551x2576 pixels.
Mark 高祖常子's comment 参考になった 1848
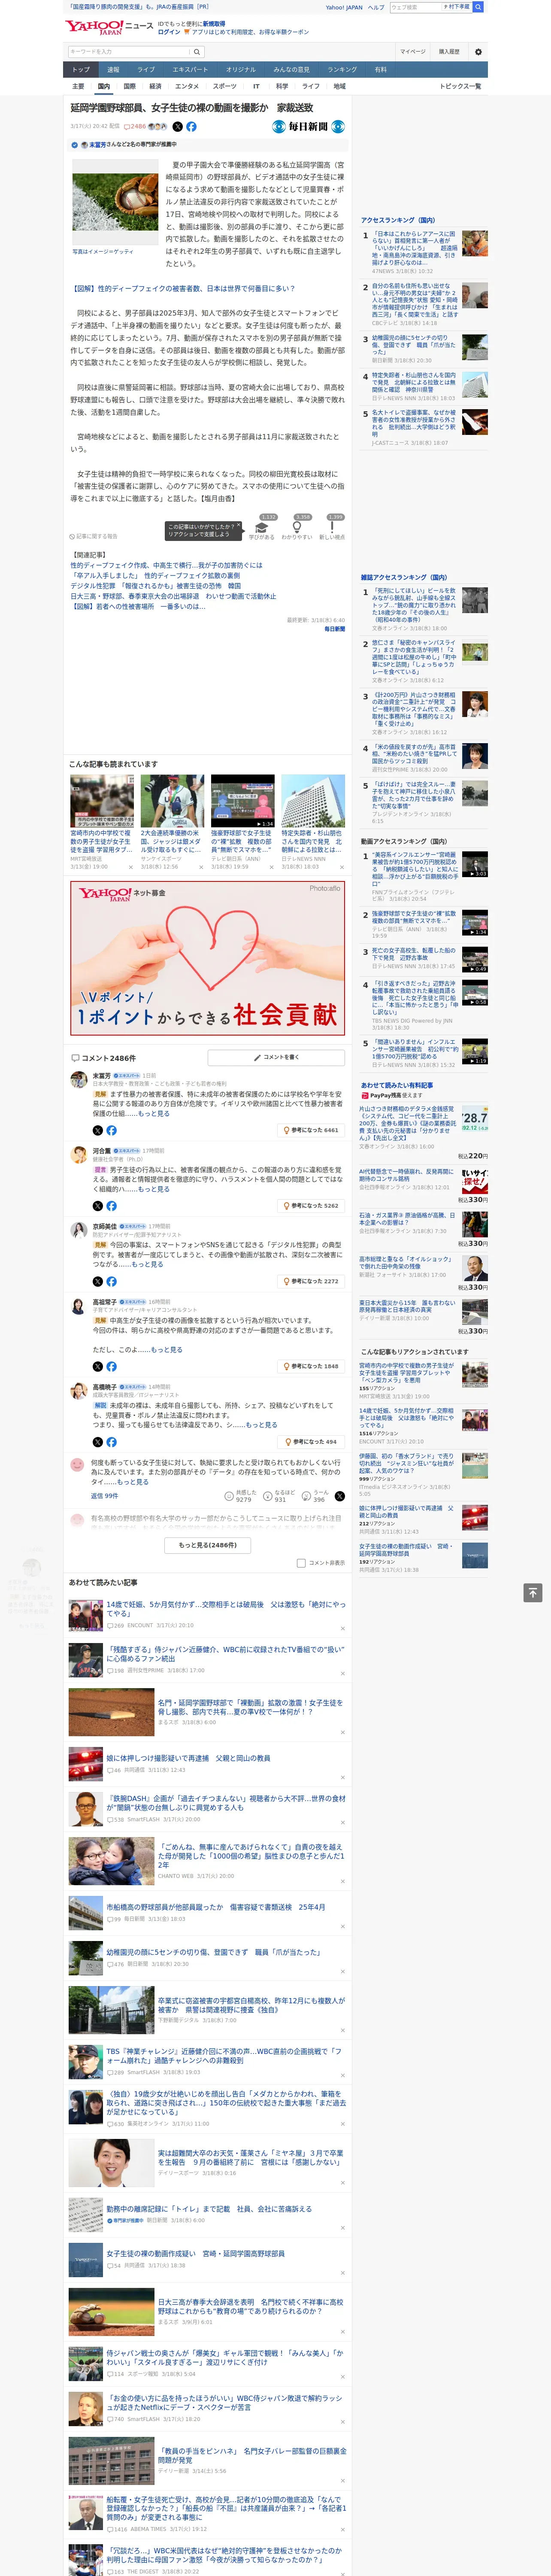click(311, 1366)
